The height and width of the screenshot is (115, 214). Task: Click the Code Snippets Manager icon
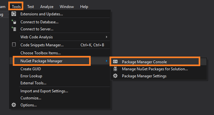[x=14, y=45]
